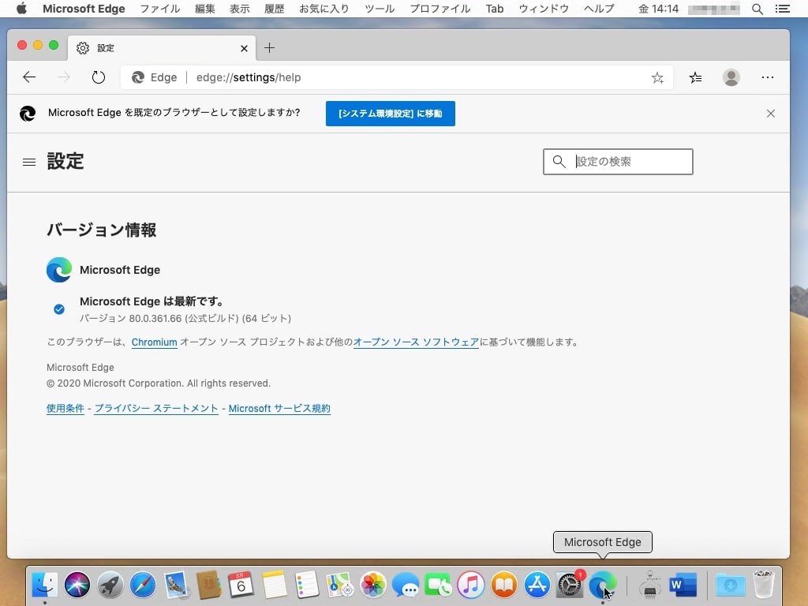
Task: Go back with the left arrow button
Action: (x=29, y=77)
